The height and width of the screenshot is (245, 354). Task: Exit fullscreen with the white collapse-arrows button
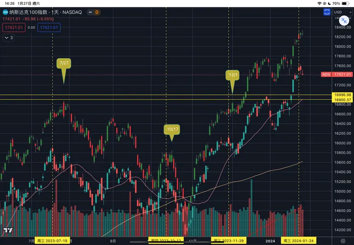344,21
